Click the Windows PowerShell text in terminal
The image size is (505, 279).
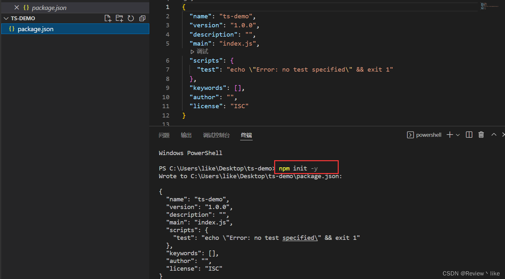(190, 153)
